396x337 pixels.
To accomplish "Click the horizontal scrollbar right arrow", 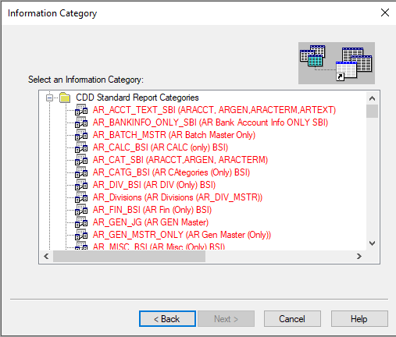I will click(x=359, y=257).
